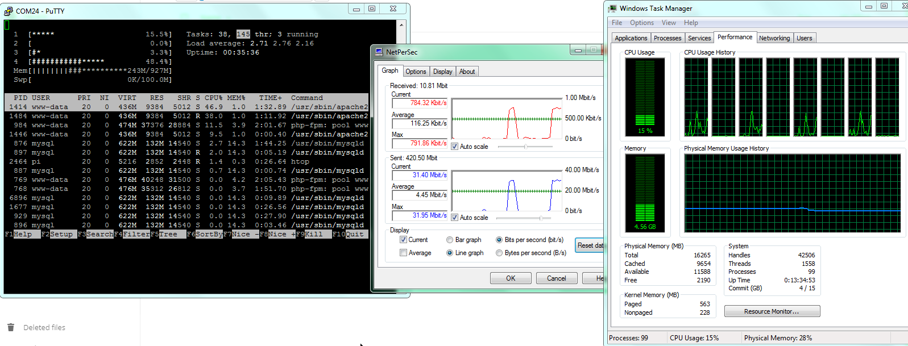Toggle Auto scale under the Received graph
This screenshot has width=908, height=346.
455,147
